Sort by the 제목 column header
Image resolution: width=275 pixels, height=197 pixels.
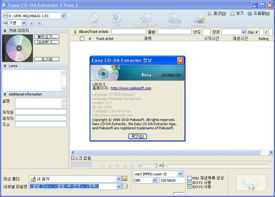coord(148,39)
